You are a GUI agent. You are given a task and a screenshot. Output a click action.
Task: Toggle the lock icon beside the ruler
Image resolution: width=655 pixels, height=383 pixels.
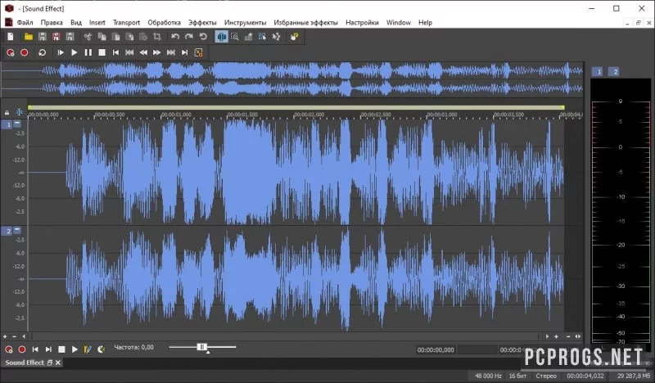click(x=7, y=112)
